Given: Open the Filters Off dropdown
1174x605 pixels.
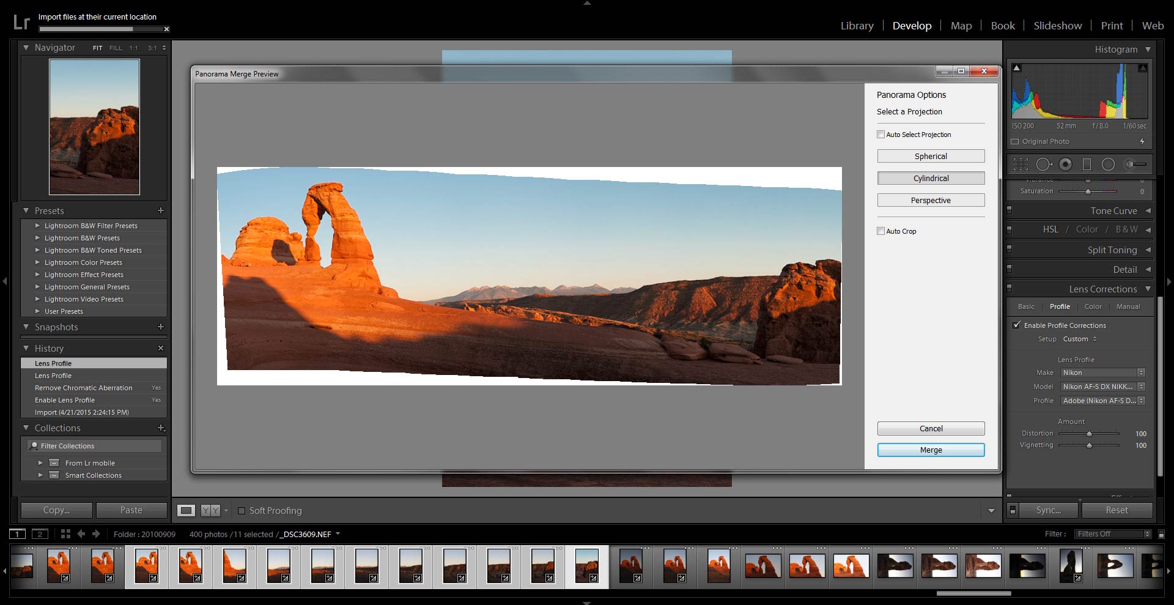Looking at the screenshot, I should click(x=1113, y=534).
